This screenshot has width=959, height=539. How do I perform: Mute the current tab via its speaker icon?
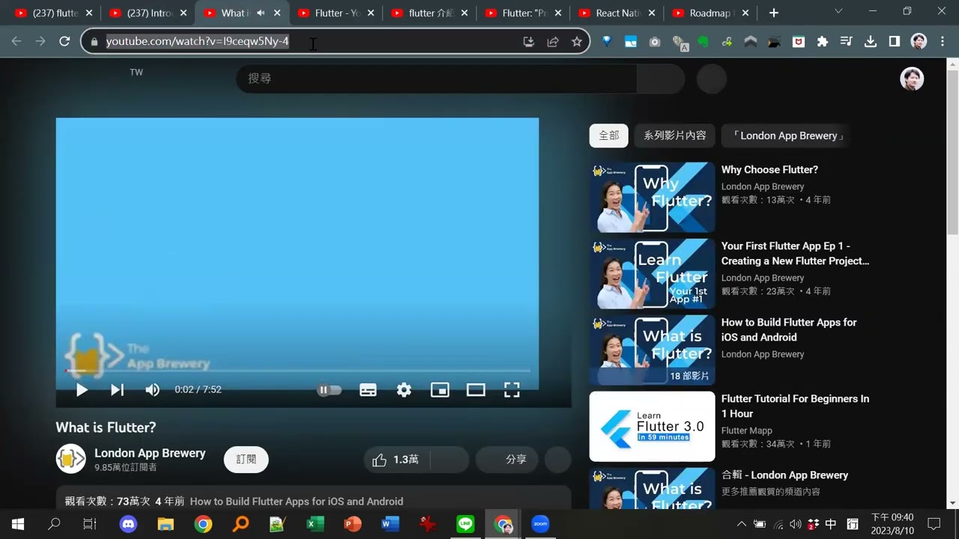tap(261, 13)
